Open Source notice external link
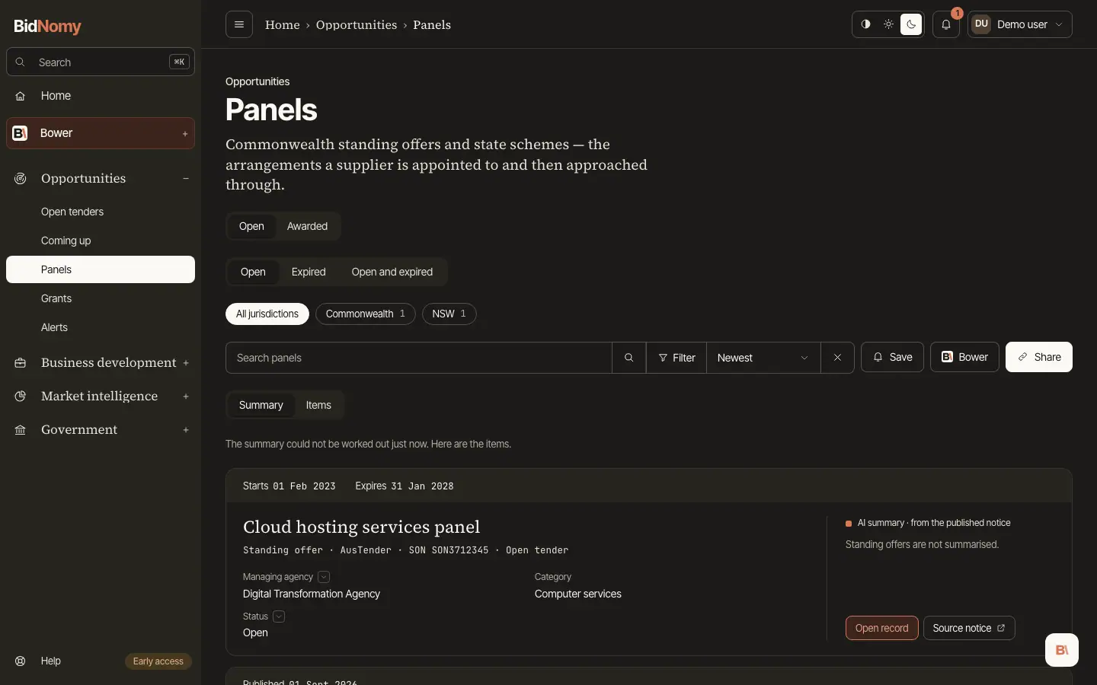1097x685 pixels. [969, 628]
